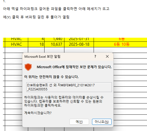Image resolution: width=147 pixels, height=131 pixels.
Task: Click the warning paragraph 하이퍼링크는 사용자의 컴퓨터와
Action: pos(64,101)
